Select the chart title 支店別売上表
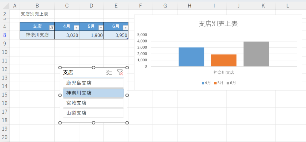 point(218,24)
